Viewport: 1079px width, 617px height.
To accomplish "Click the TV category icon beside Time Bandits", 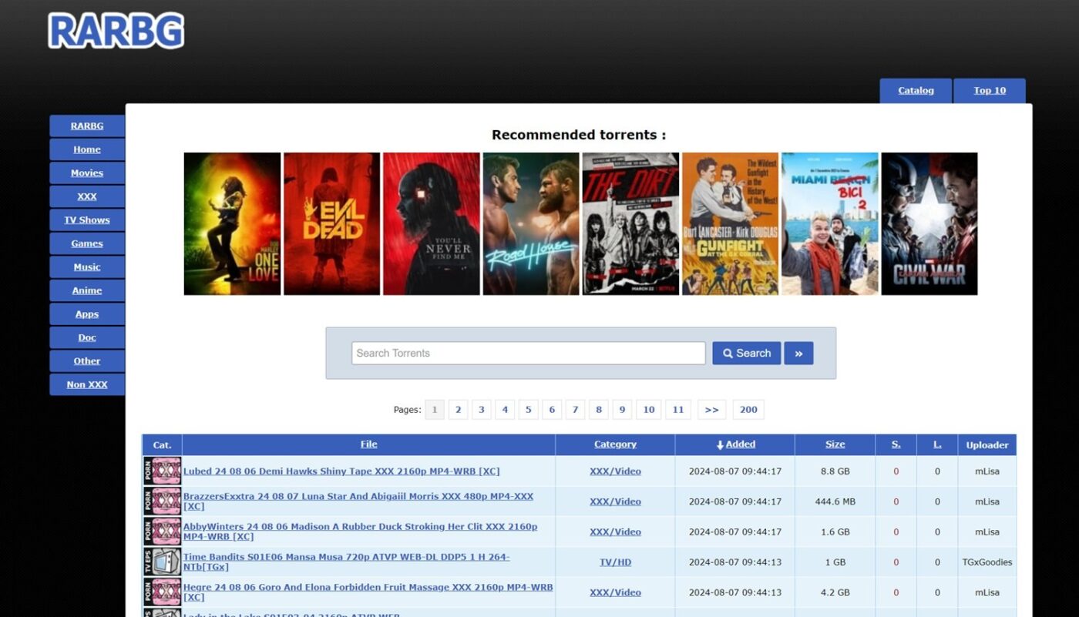I will 162,562.
